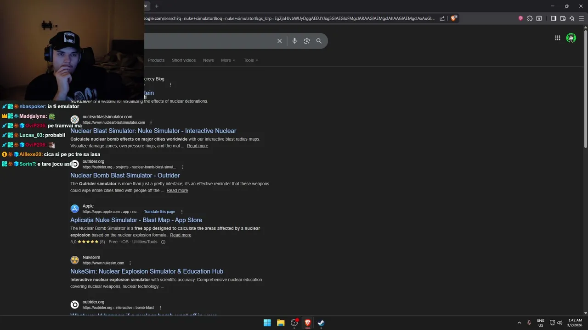Open NukeSim: Nuclear Explosion Simulator link
This screenshot has height=330, width=588.
(147, 271)
